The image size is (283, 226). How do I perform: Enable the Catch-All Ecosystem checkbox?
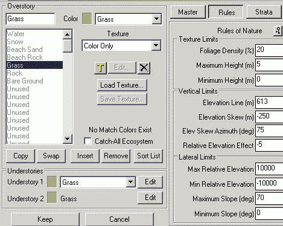tap(87, 141)
